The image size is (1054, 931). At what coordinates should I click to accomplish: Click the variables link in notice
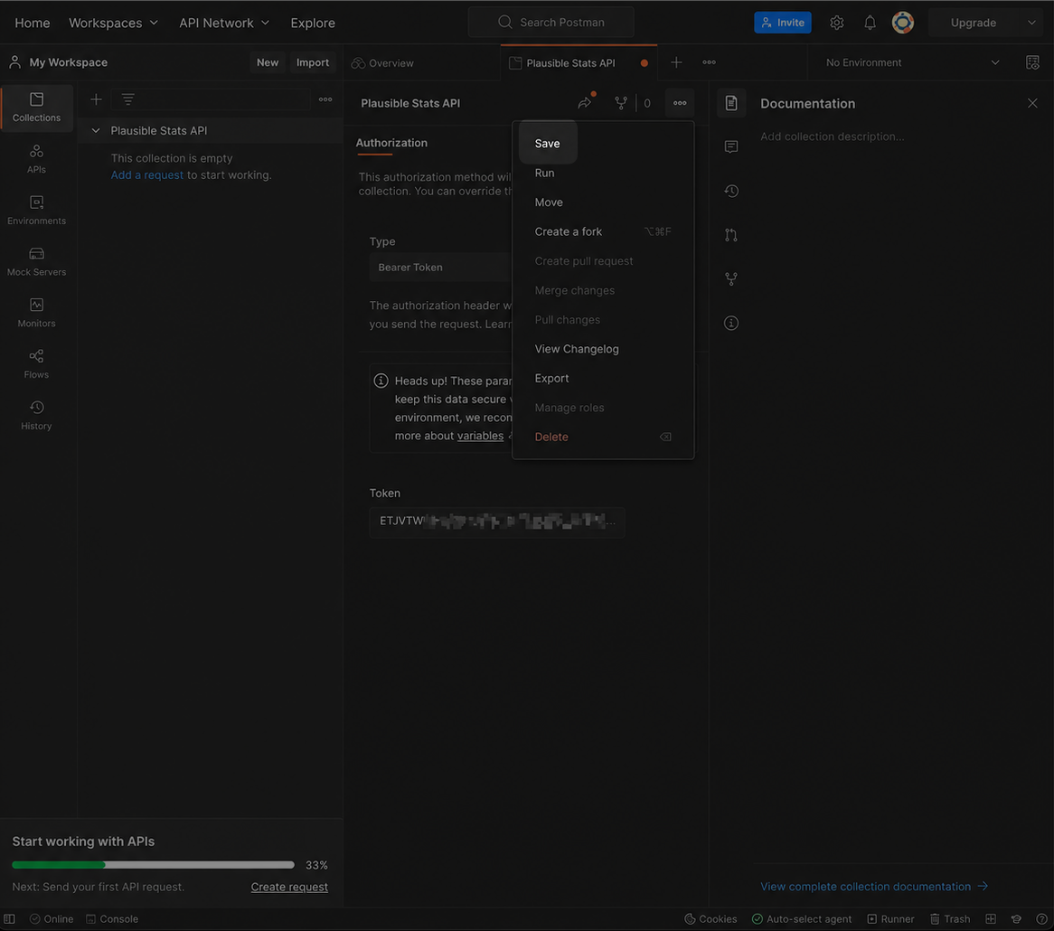tap(480, 436)
